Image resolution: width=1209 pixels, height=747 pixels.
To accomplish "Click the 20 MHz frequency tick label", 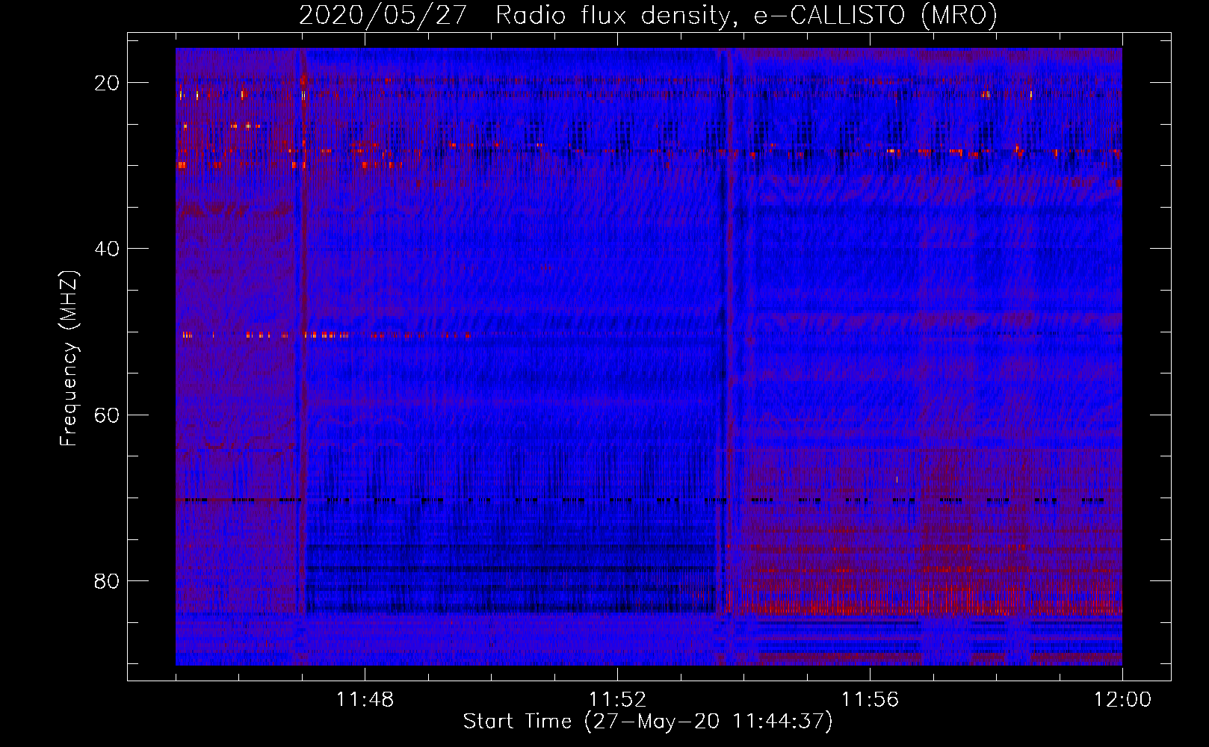I will [107, 83].
